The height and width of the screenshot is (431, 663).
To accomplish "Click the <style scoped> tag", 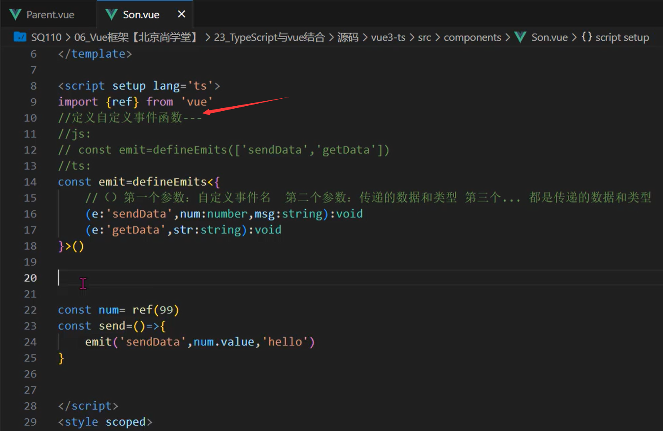I will pos(105,422).
